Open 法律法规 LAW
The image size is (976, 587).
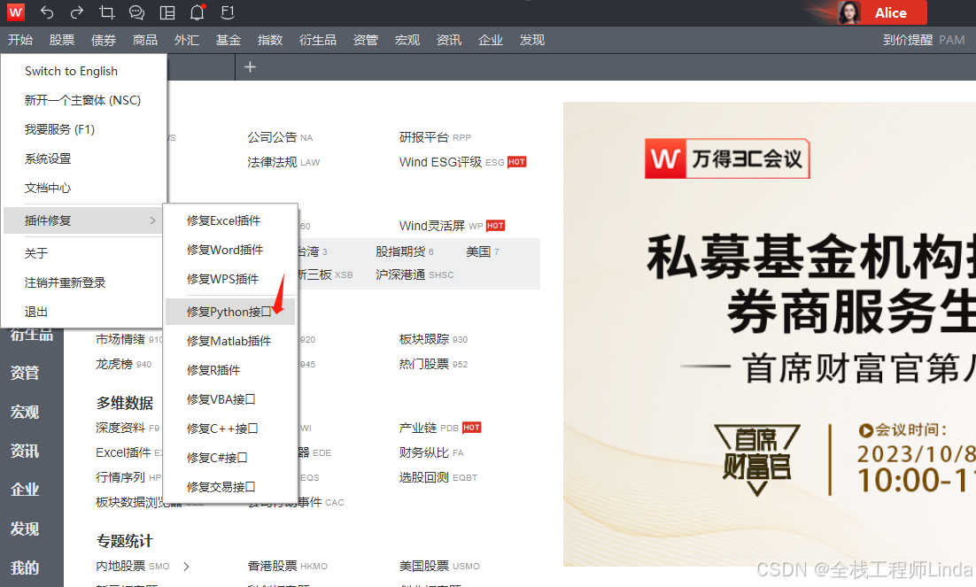coord(283,162)
